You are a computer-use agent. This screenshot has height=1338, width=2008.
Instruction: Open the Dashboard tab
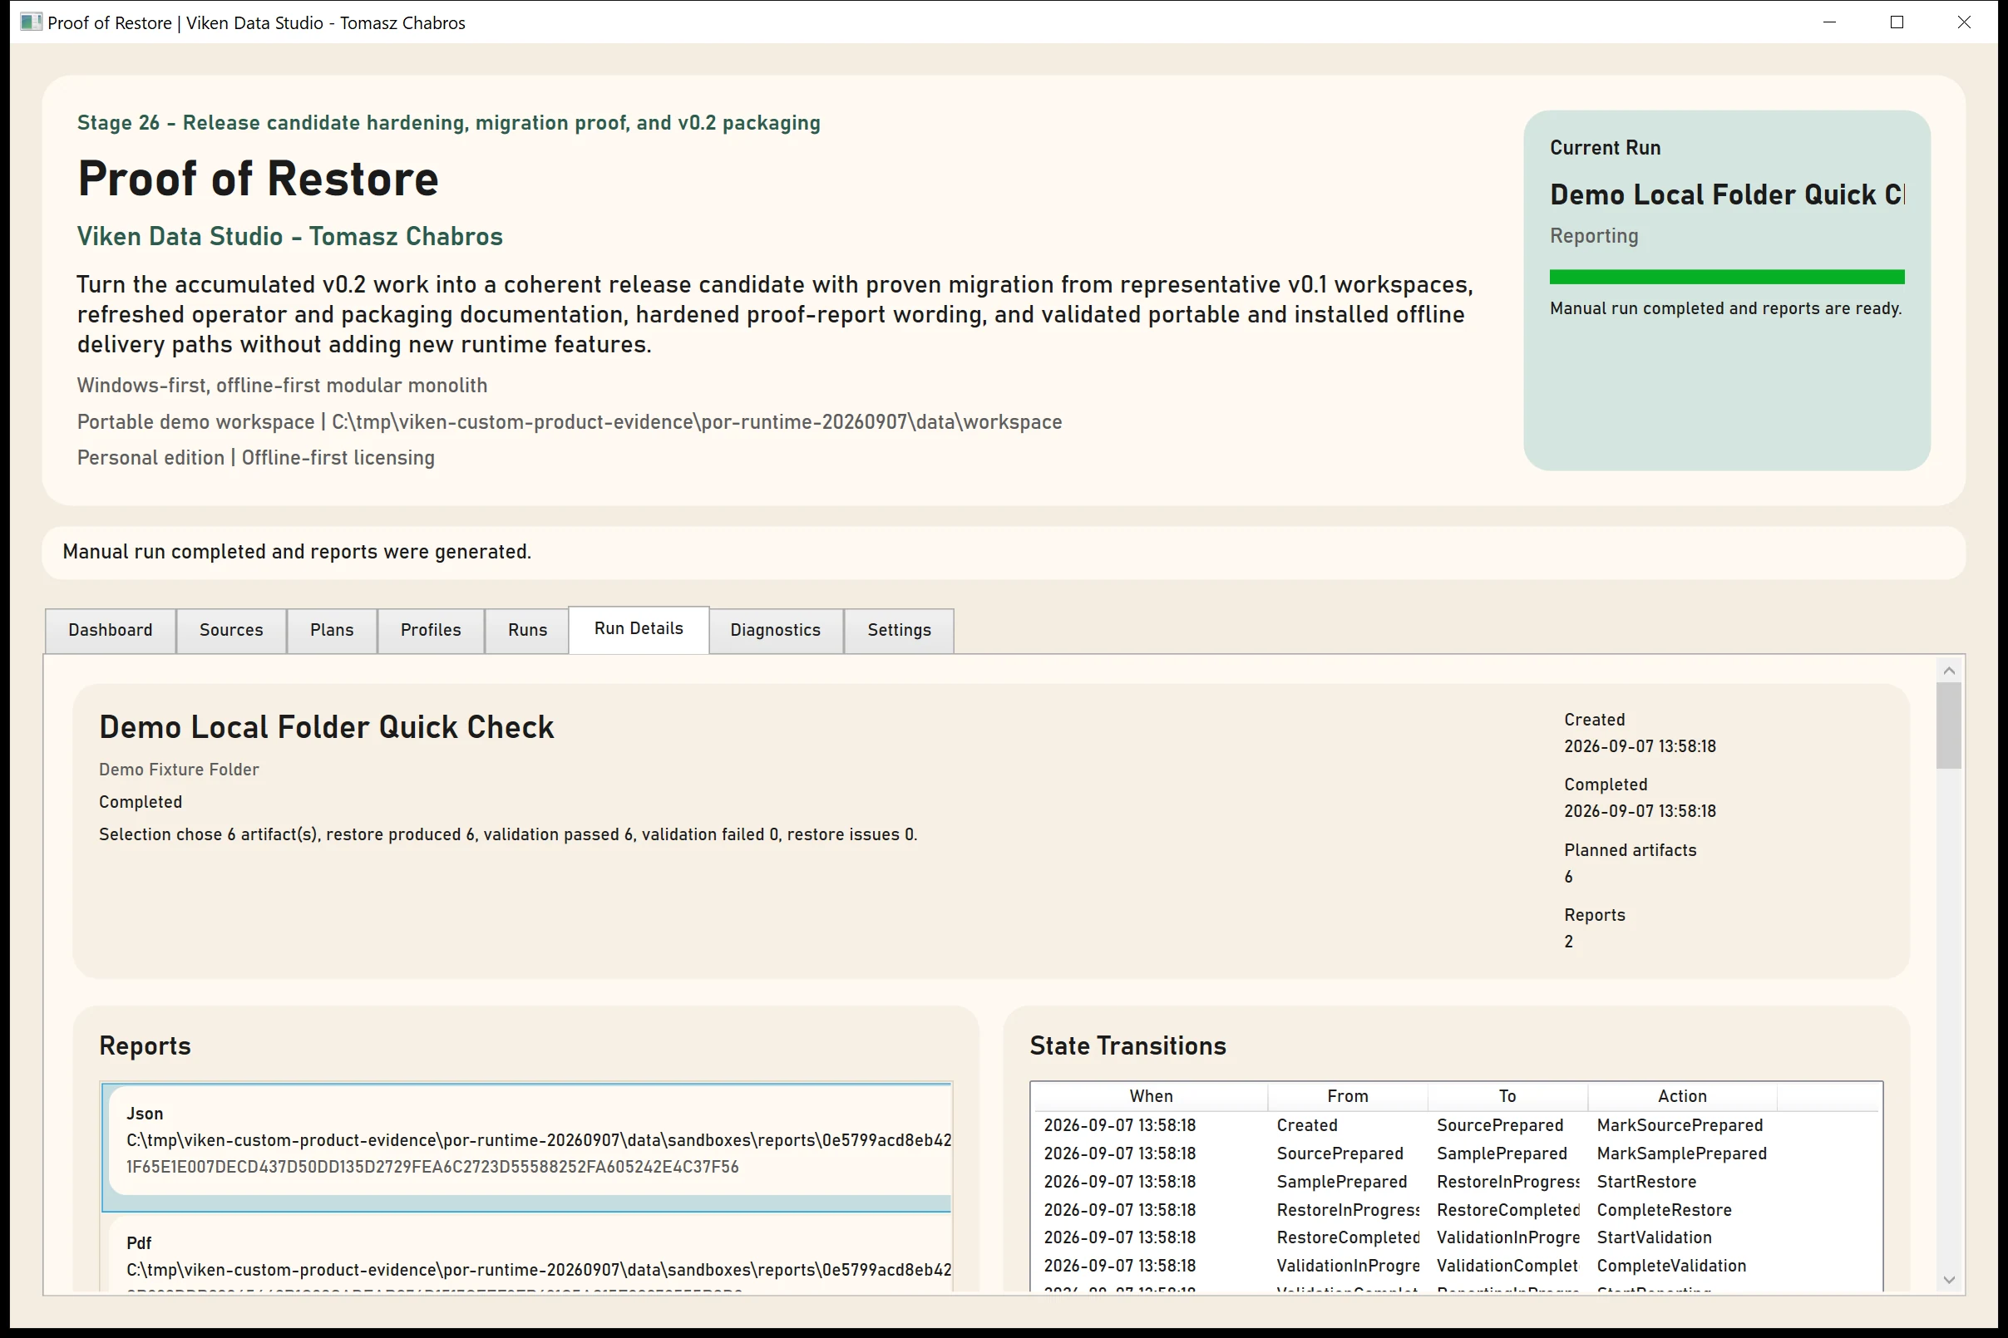[110, 630]
